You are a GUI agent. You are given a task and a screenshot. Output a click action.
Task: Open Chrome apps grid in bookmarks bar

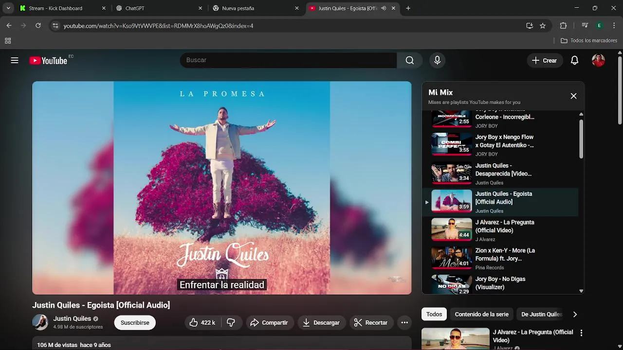click(x=8, y=41)
